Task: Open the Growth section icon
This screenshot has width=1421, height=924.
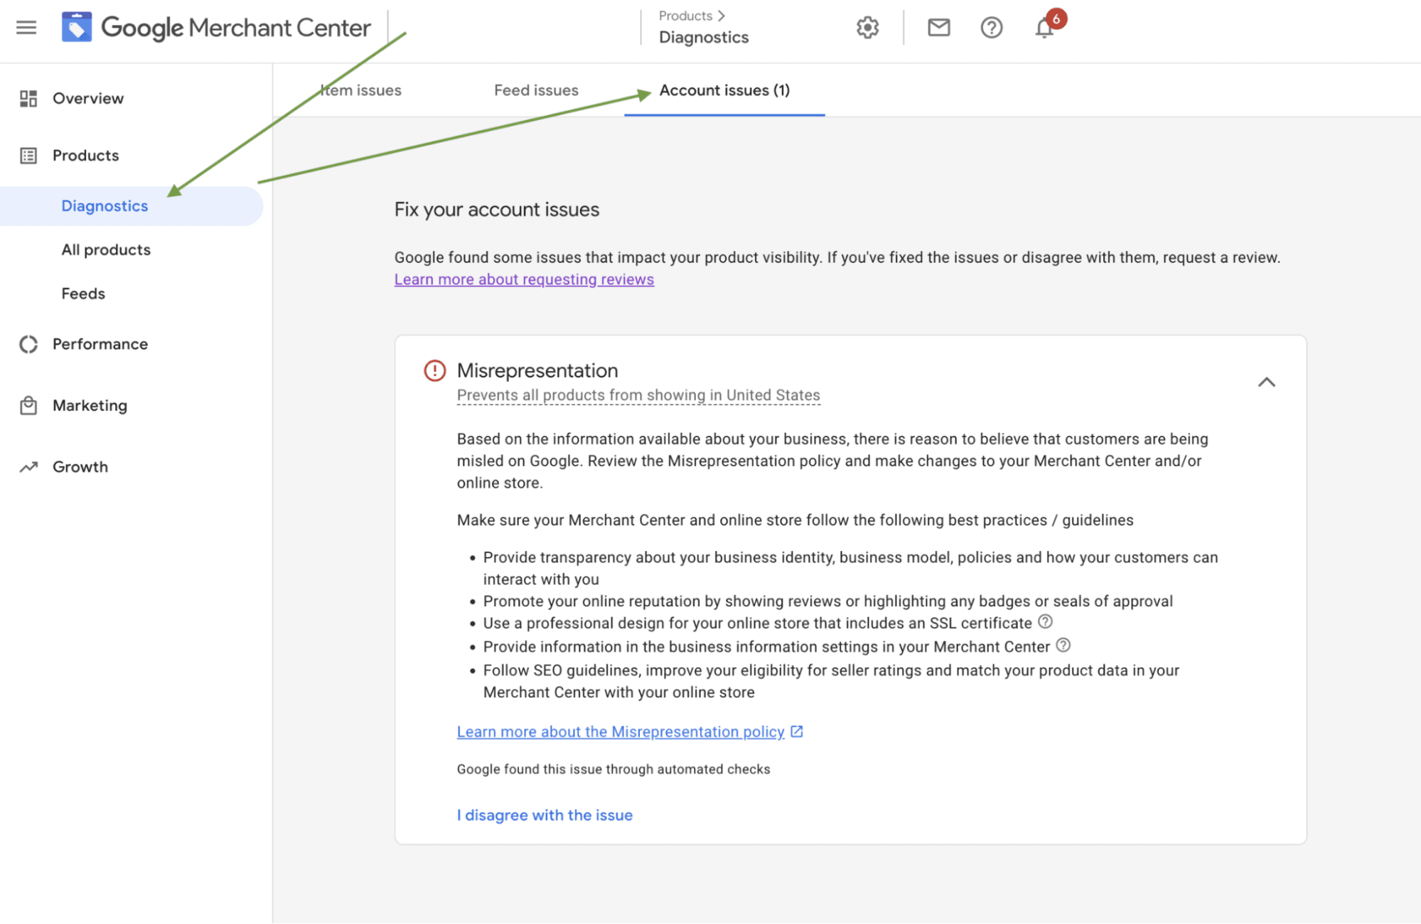Action: (x=28, y=467)
